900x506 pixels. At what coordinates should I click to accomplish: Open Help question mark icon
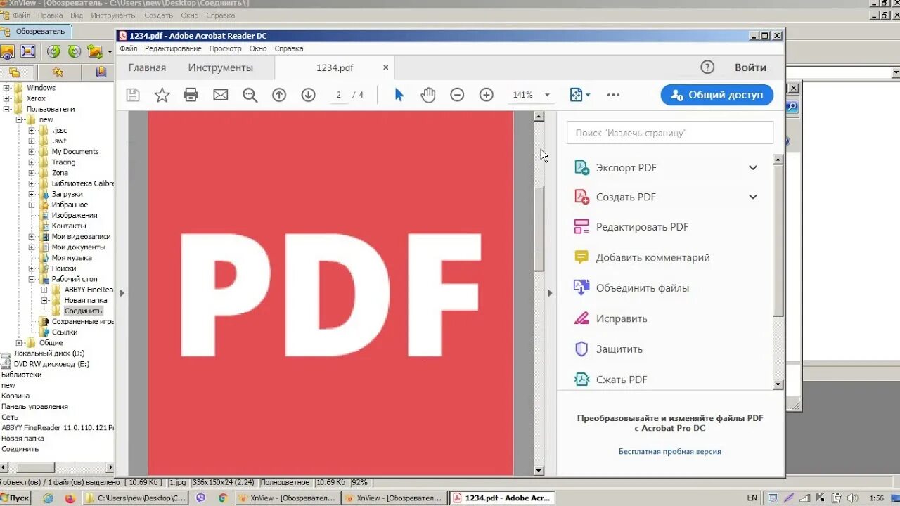pyautogui.click(x=707, y=67)
